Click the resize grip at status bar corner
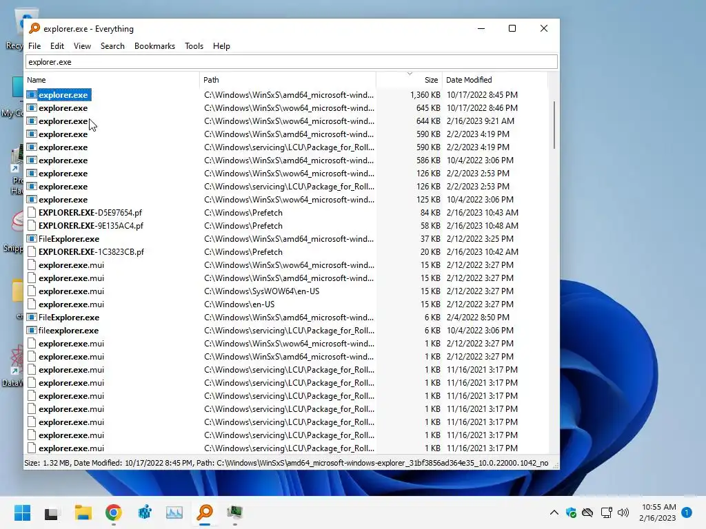This screenshot has width=706, height=529. click(x=556, y=465)
